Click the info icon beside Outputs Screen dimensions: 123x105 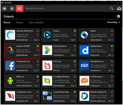point(119,16)
